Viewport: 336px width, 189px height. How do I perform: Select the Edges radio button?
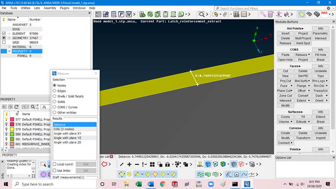pyautogui.click(x=55, y=91)
